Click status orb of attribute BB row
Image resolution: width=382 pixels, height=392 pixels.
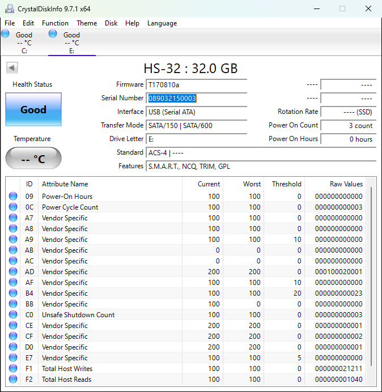13,304
